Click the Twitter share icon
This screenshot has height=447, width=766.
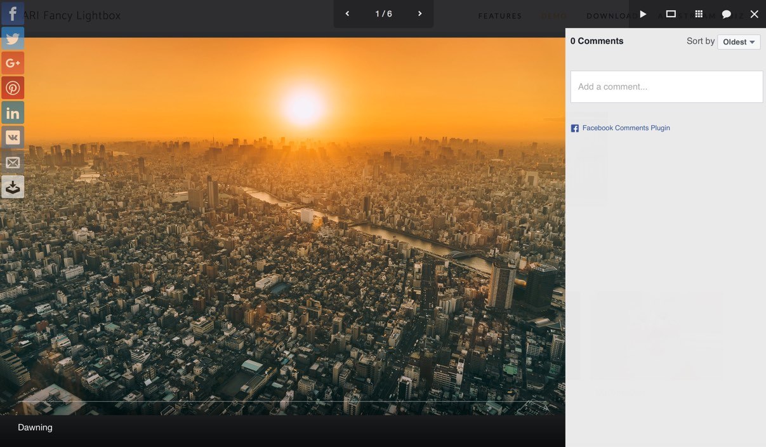point(13,38)
